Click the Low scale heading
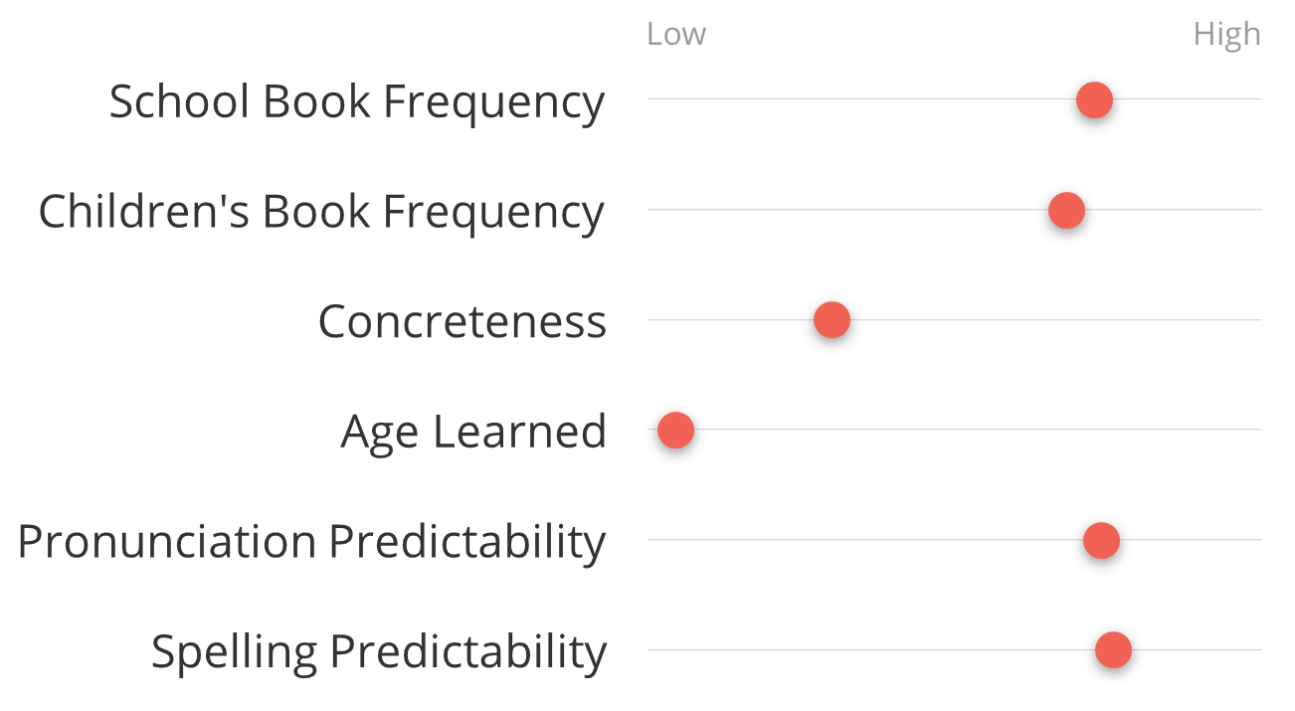This screenshot has width=1295, height=711. click(676, 34)
